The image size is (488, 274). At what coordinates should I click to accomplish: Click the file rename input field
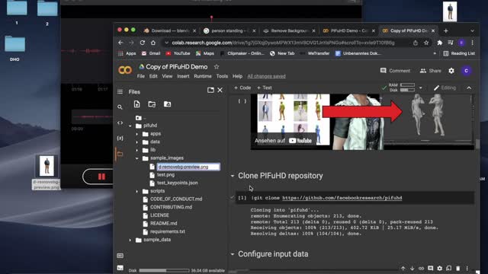(188, 167)
